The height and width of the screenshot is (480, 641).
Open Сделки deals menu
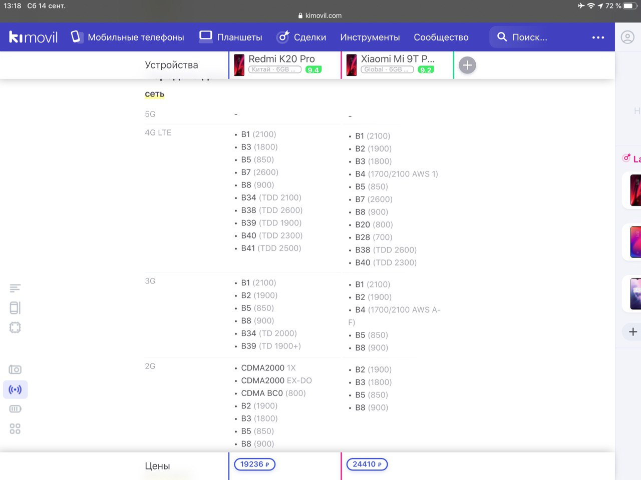point(301,37)
